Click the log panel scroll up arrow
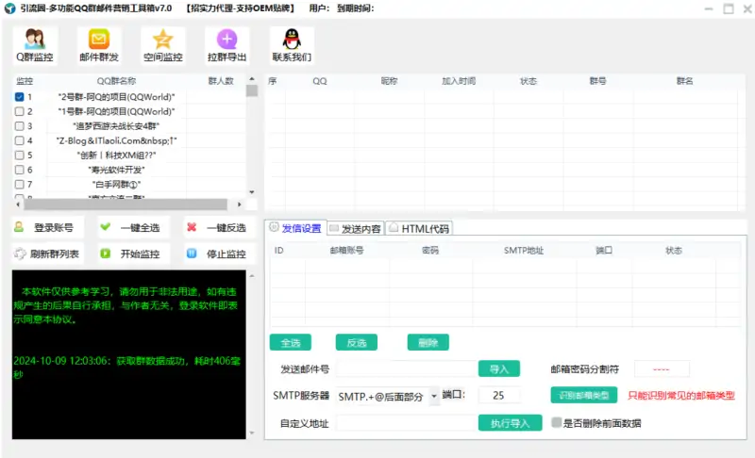 coord(252,276)
